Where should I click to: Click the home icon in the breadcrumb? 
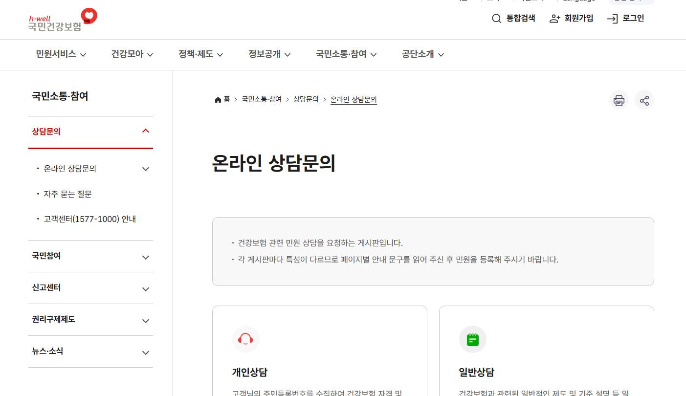click(x=218, y=99)
